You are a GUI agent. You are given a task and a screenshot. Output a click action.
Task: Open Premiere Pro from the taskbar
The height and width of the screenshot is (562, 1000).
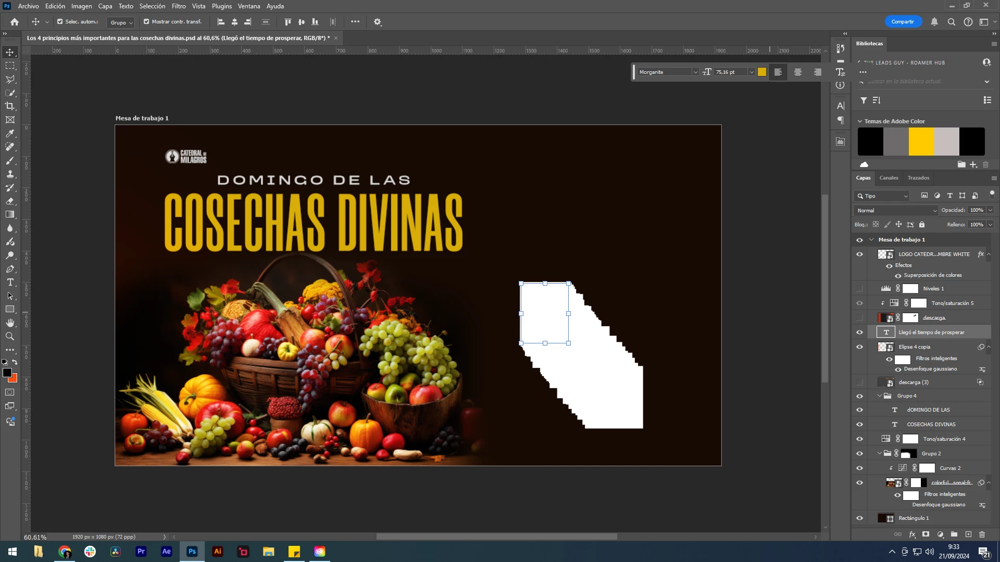point(141,552)
